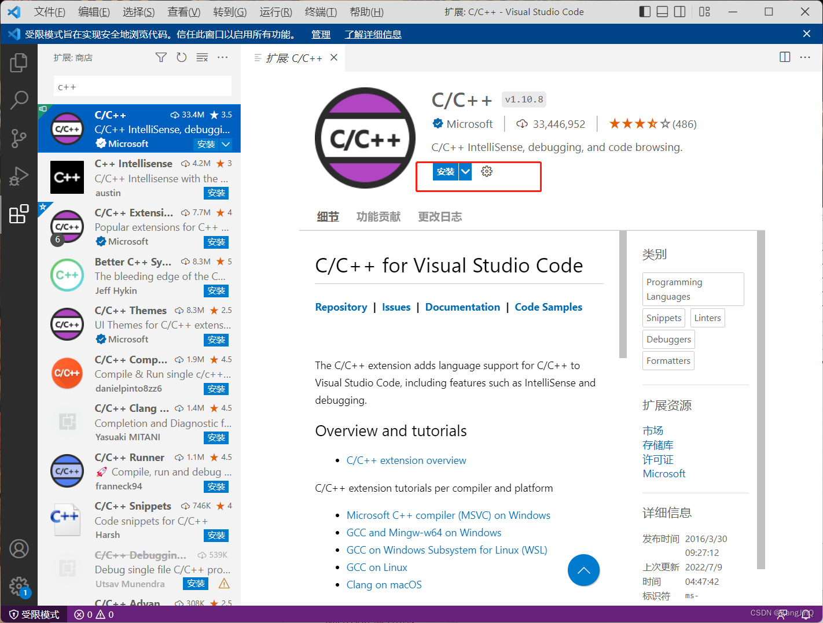Open the 查看(V) menu

click(x=183, y=12)
